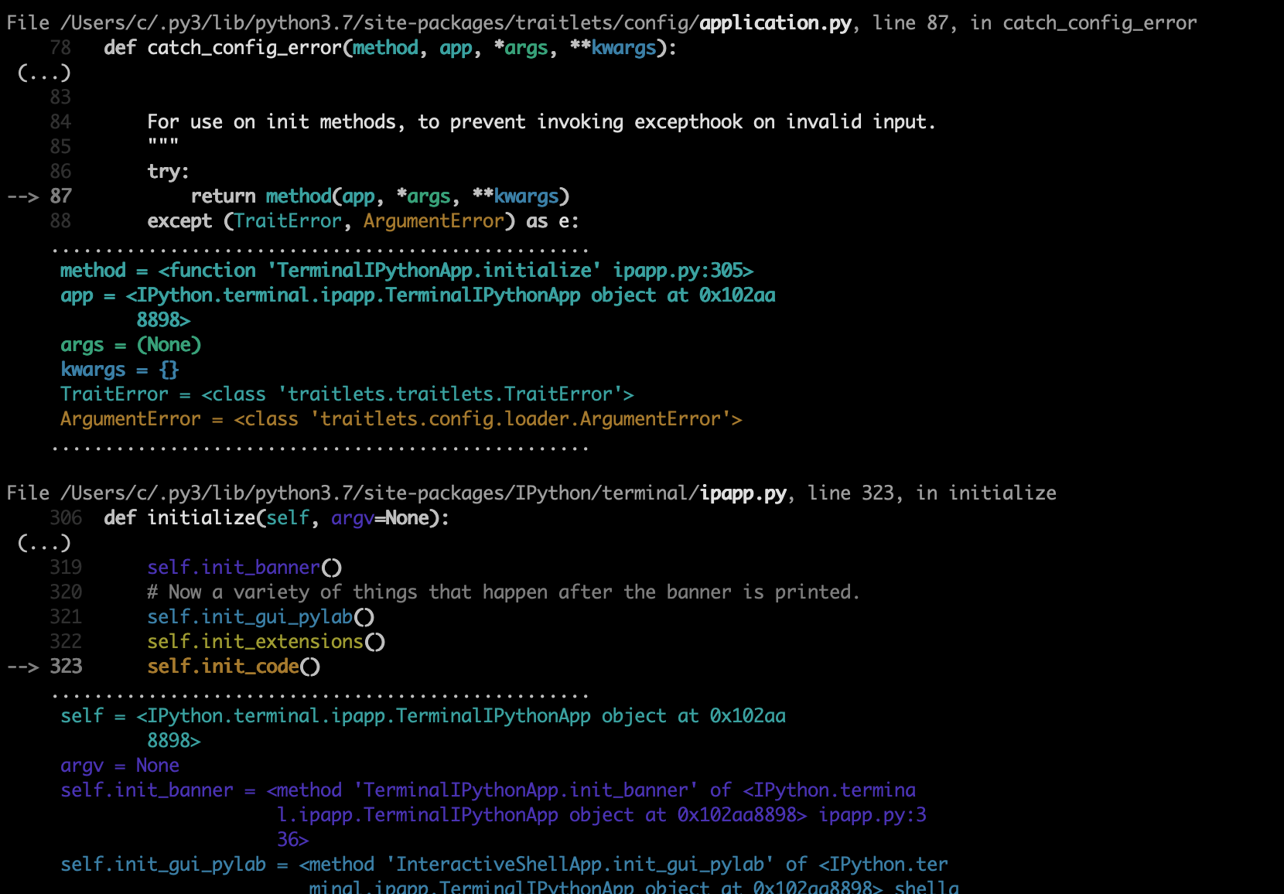Image resolution: width=1284 pixels, height=894 pixels.
Task: Select the 'args = (None)' variable entry
Action: pyautogui.click(x=131, y=345)
